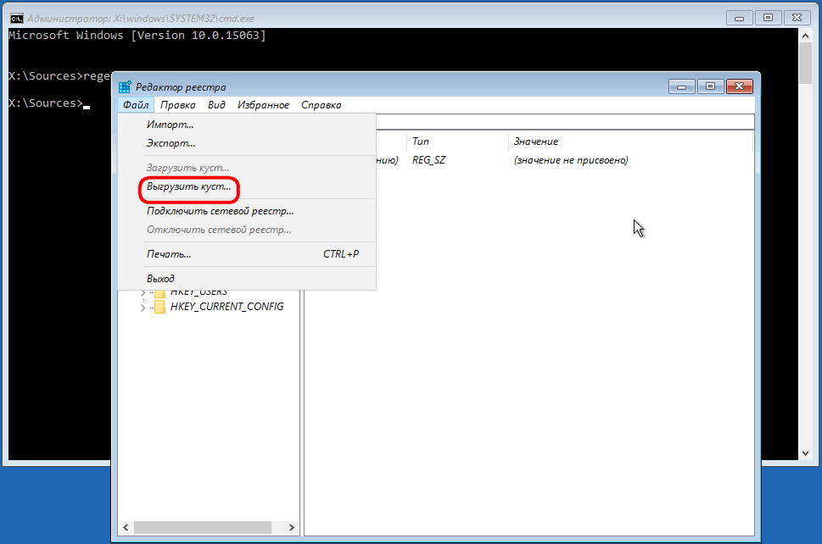Image resolution: width=822 pixels, height=544 pixels.
Task: Click the Редактор реестра window title
Action: tap(181, 87)
